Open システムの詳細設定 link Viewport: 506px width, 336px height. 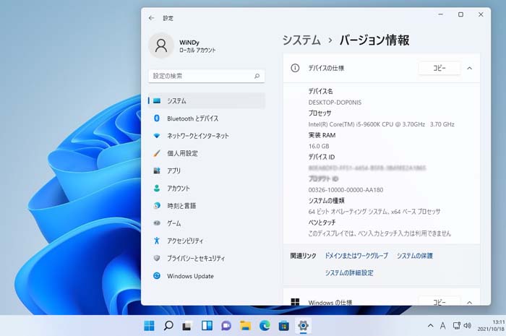click(x=349, y=273)
